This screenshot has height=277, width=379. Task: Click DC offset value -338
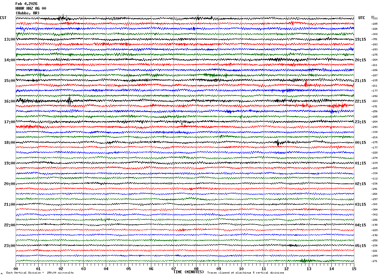(374, 132)
